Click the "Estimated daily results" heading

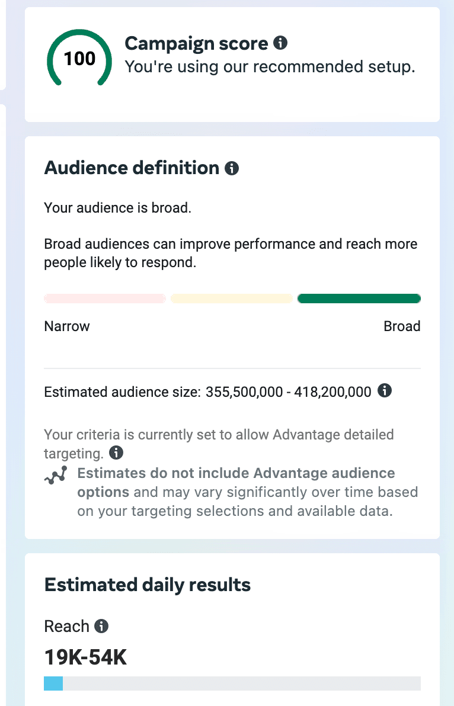tap(148, 585)
